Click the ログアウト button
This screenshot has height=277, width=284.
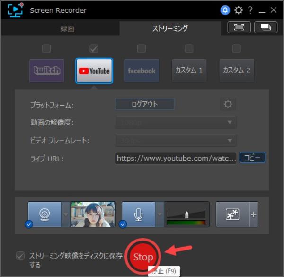tap(145, 104)
